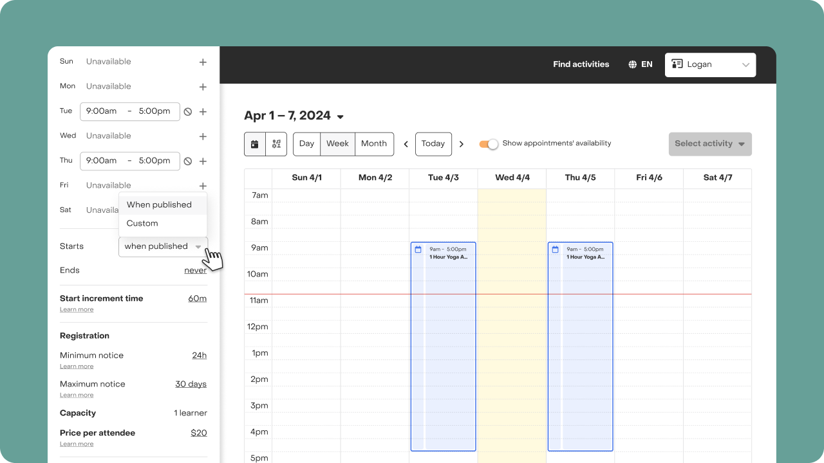Edit Start increment time 60m value
Viewport: 824px width, 463px height.
(x=198, y=298)
